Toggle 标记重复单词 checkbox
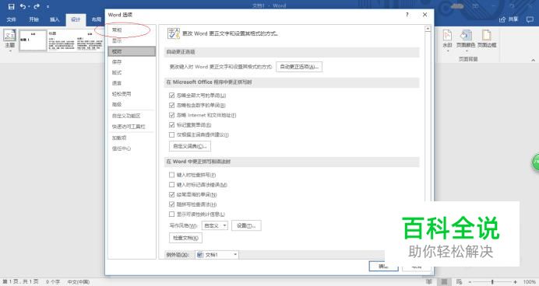Viewport: 539px width, 286px height. pyautogui.click(x=172, y=125)
